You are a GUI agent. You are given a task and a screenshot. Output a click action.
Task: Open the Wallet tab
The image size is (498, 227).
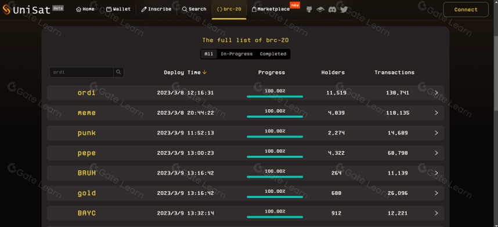click(118, 9)
